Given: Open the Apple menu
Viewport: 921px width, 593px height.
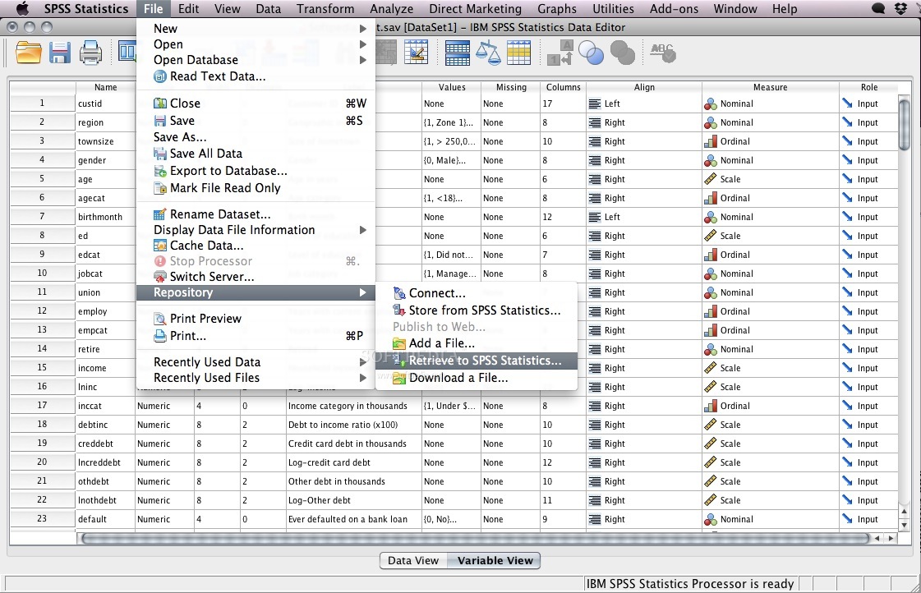Looking at the screenshot, I should pos(22,9).
